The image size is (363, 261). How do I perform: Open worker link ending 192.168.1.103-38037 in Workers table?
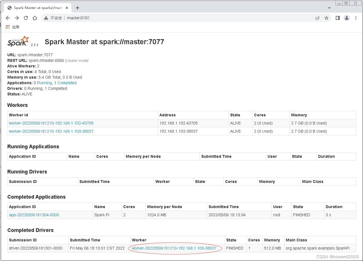pyautogui.click(x=51, y=131)
